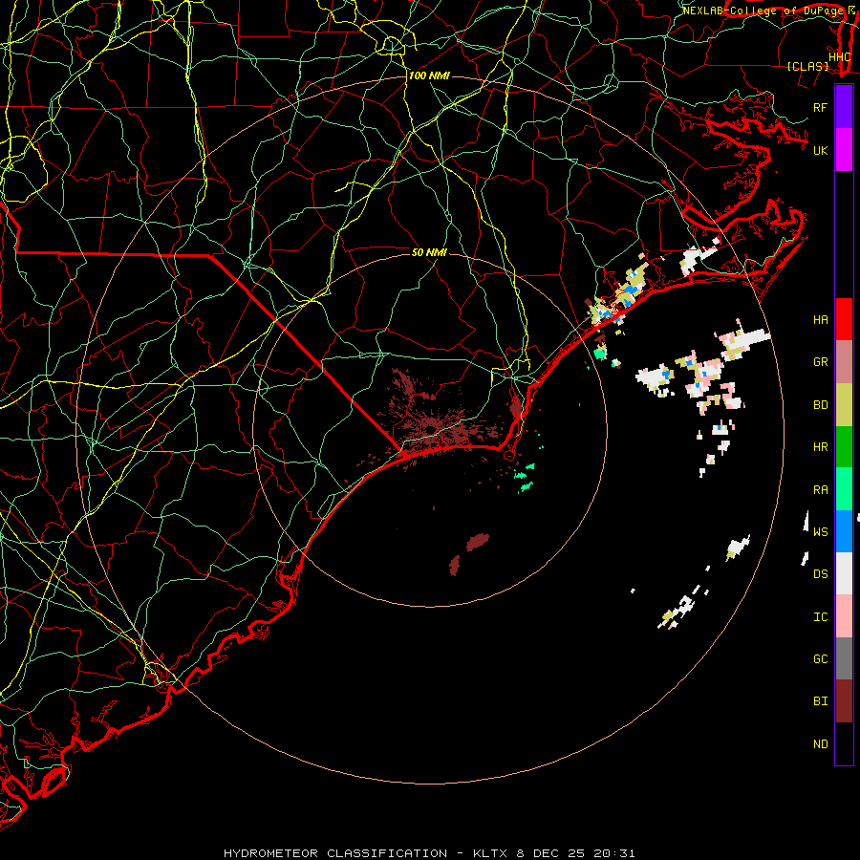Screen dimensions: 860x860
Task: Click the WS blue legend swatch
Action: (844, 531)
